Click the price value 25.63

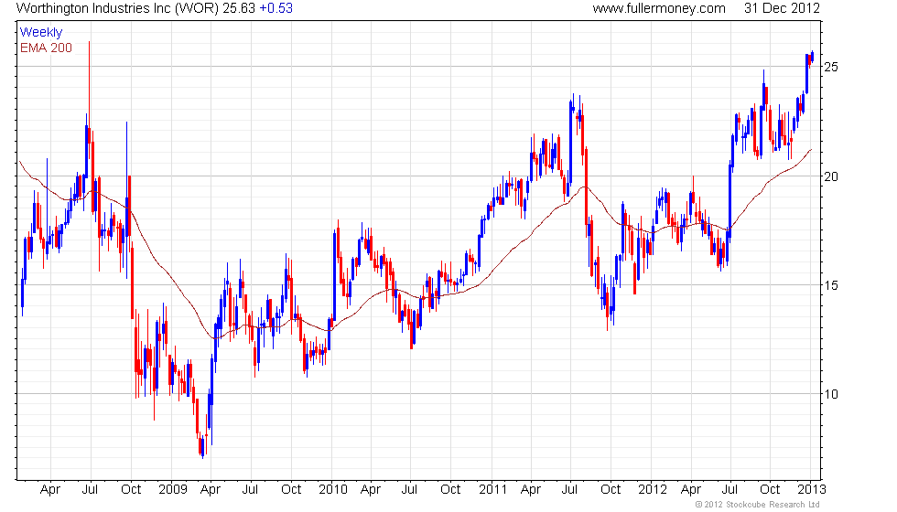239,8
